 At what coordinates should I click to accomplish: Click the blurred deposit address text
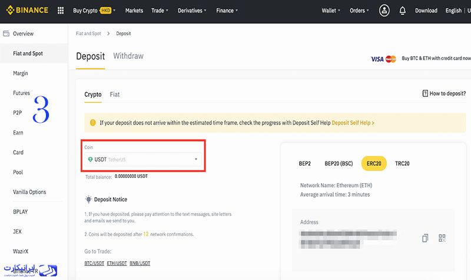click(349, 239)
